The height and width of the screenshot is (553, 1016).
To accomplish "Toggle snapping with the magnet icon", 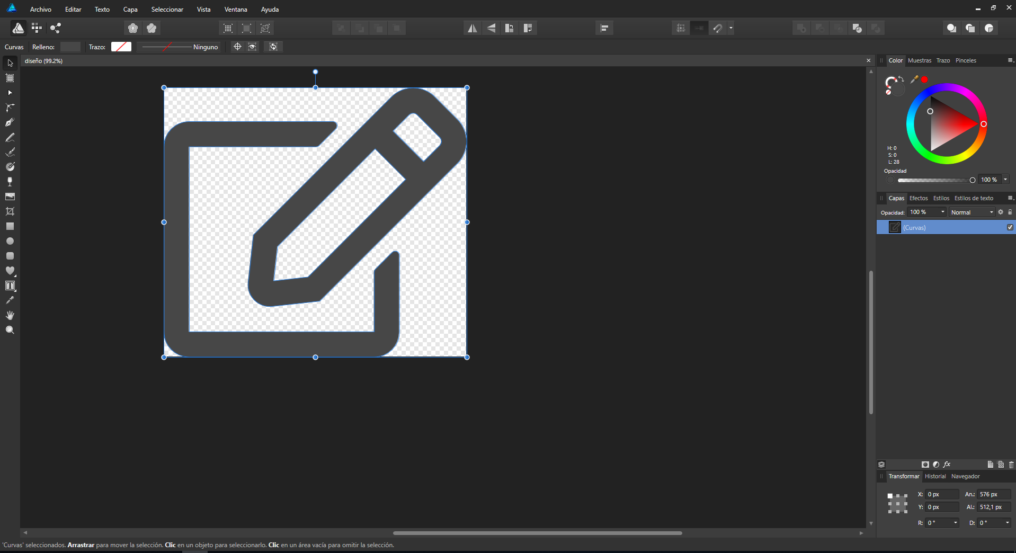I will [x=718, y=28].
